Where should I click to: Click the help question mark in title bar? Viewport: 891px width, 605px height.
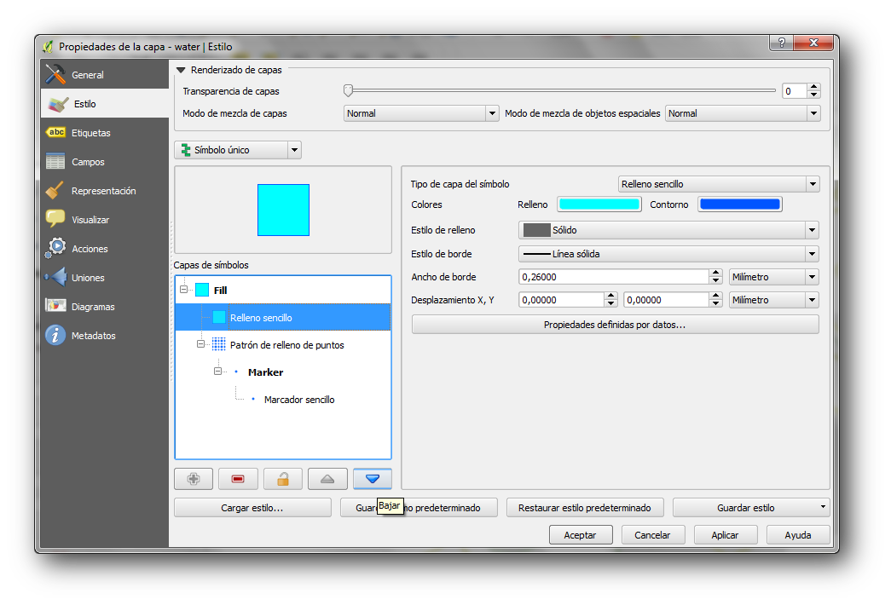click(x=782, y=43)
